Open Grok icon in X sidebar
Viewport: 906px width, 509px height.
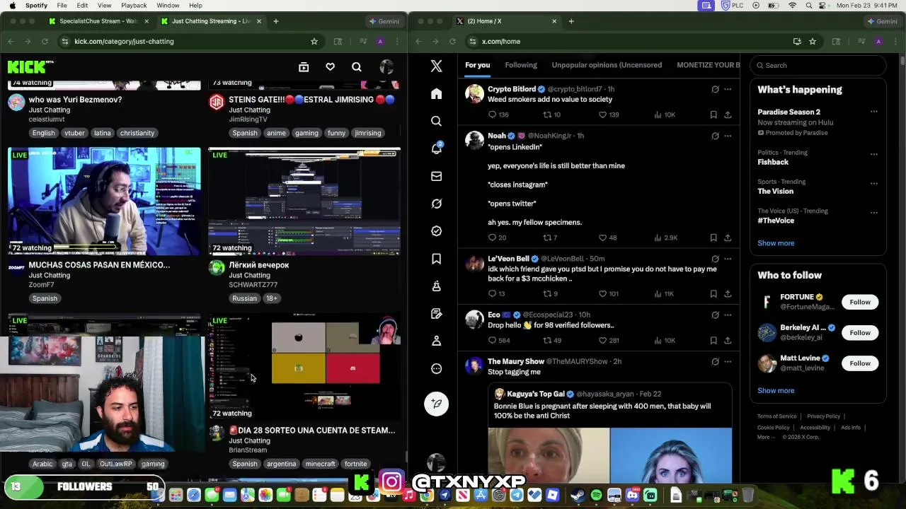coord(436,204)
